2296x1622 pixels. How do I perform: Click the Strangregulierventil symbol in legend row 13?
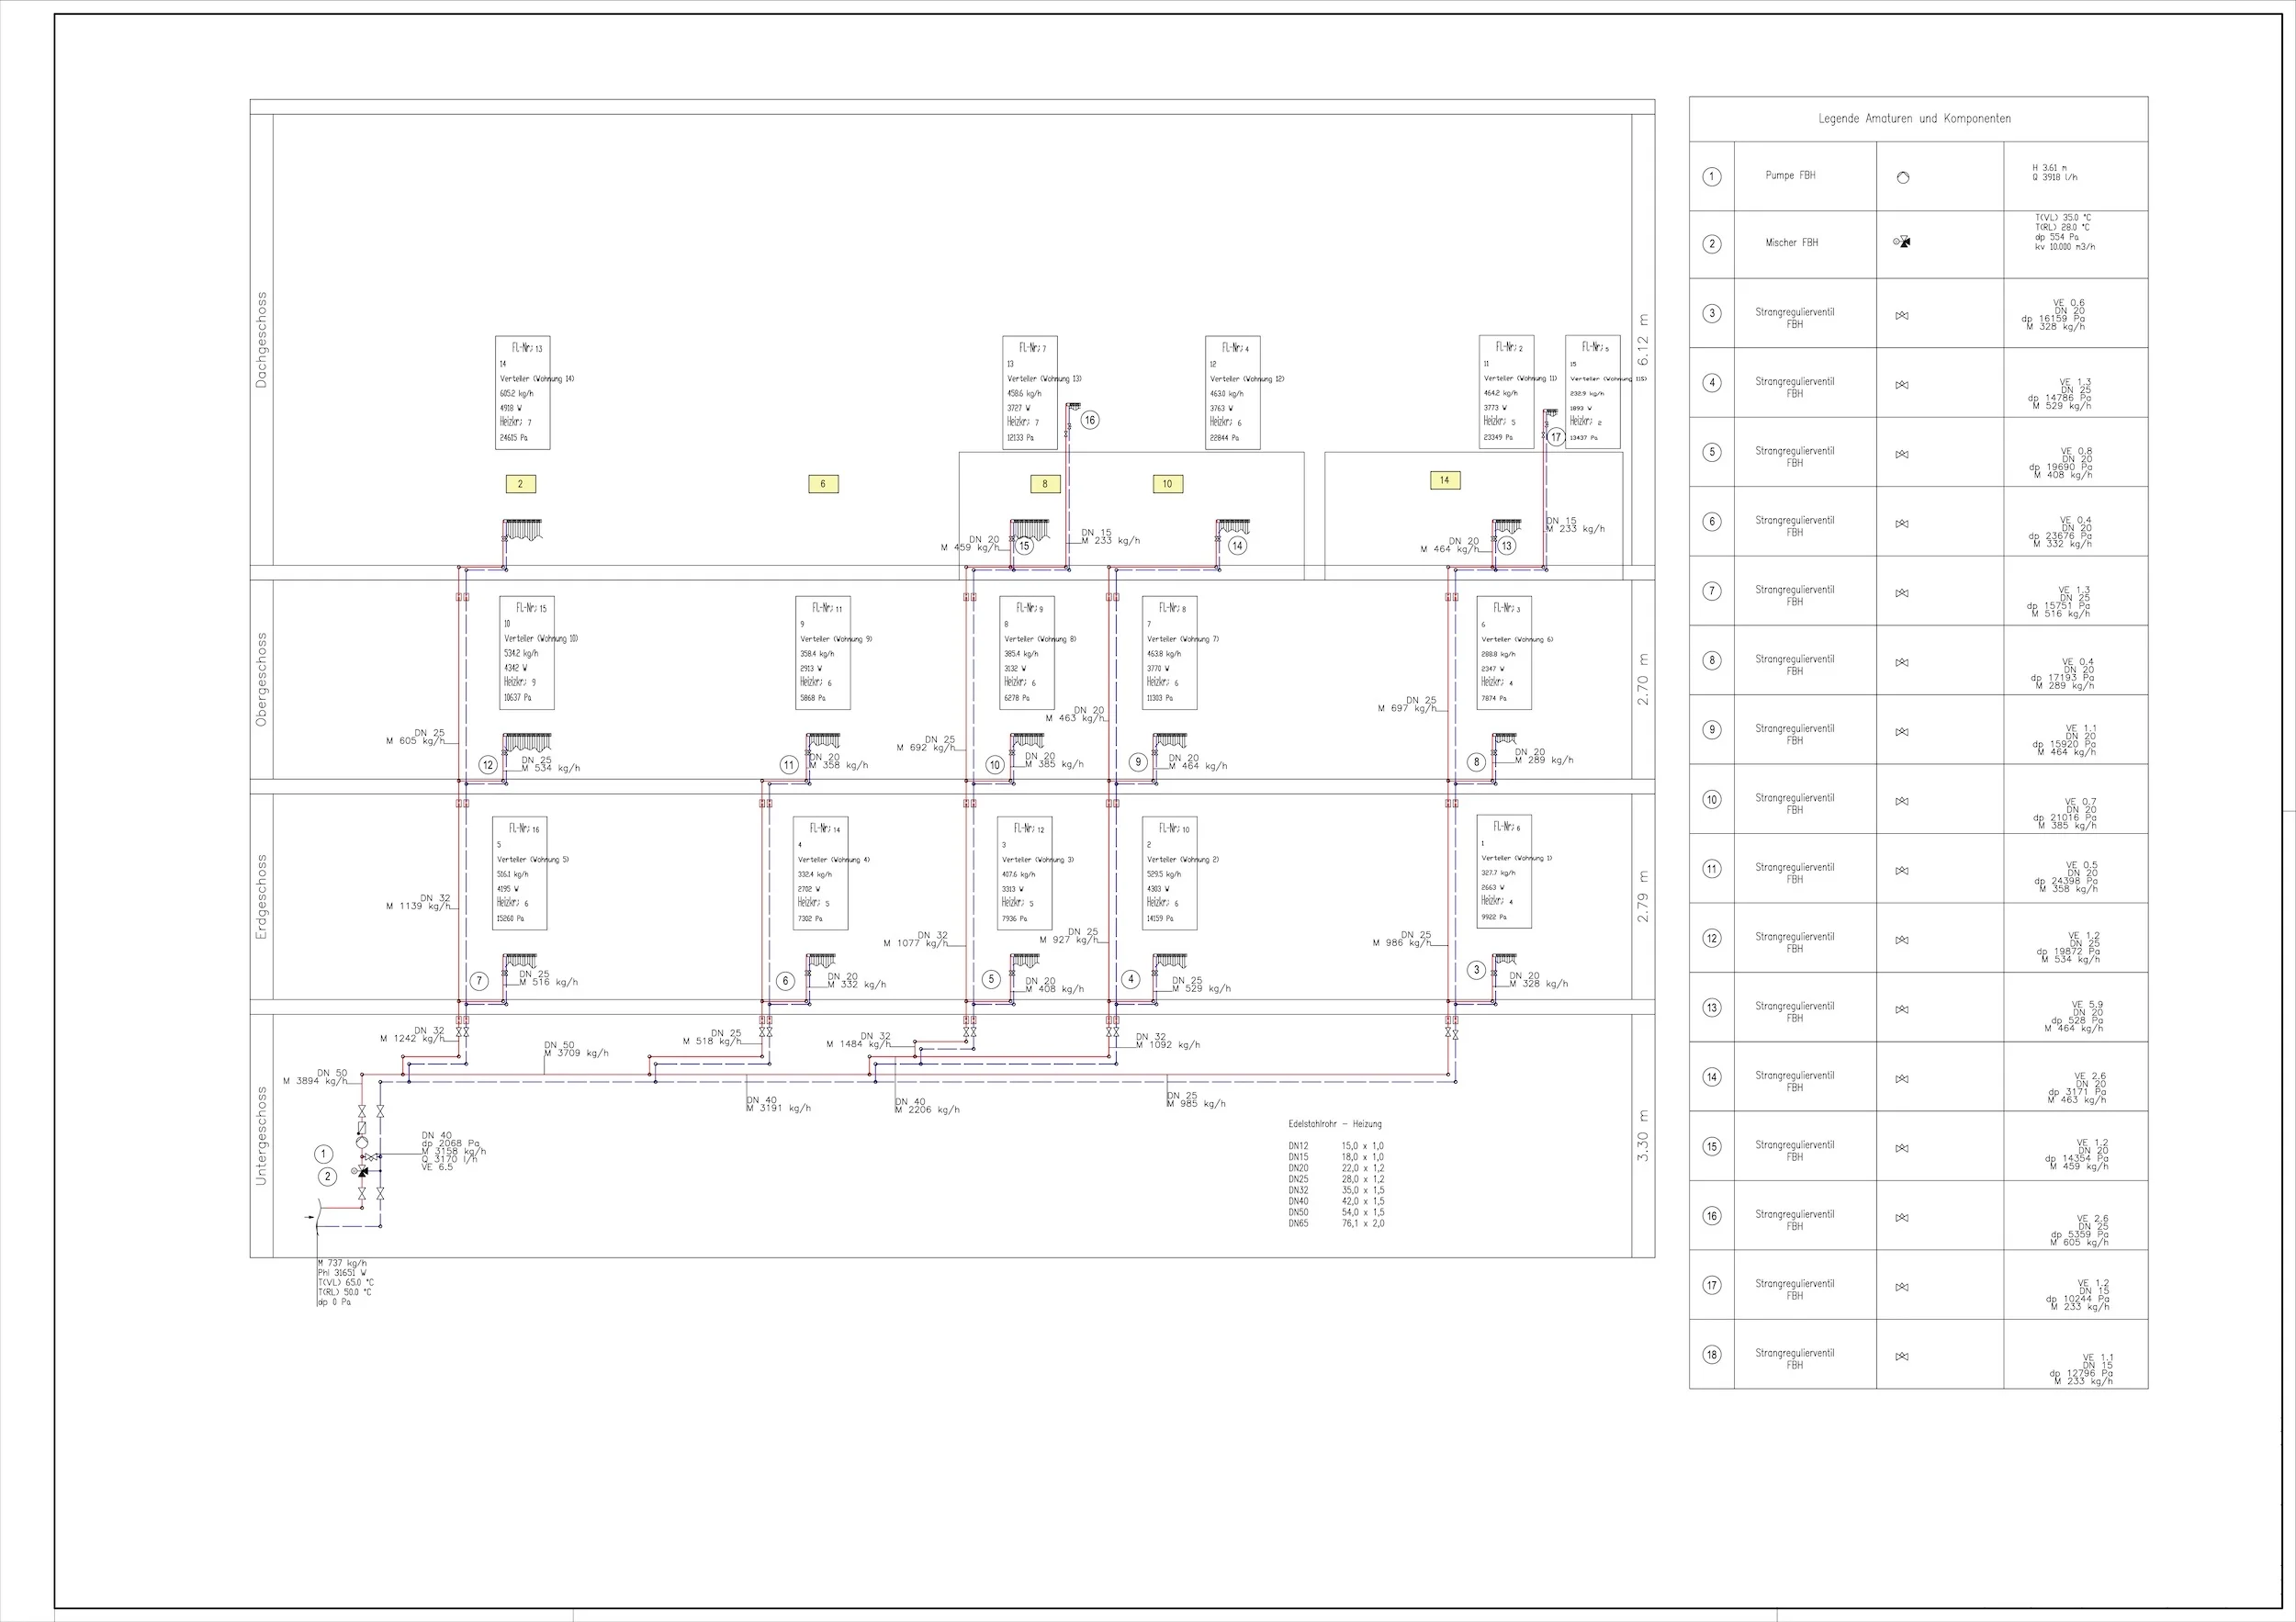(1902, 1009)
